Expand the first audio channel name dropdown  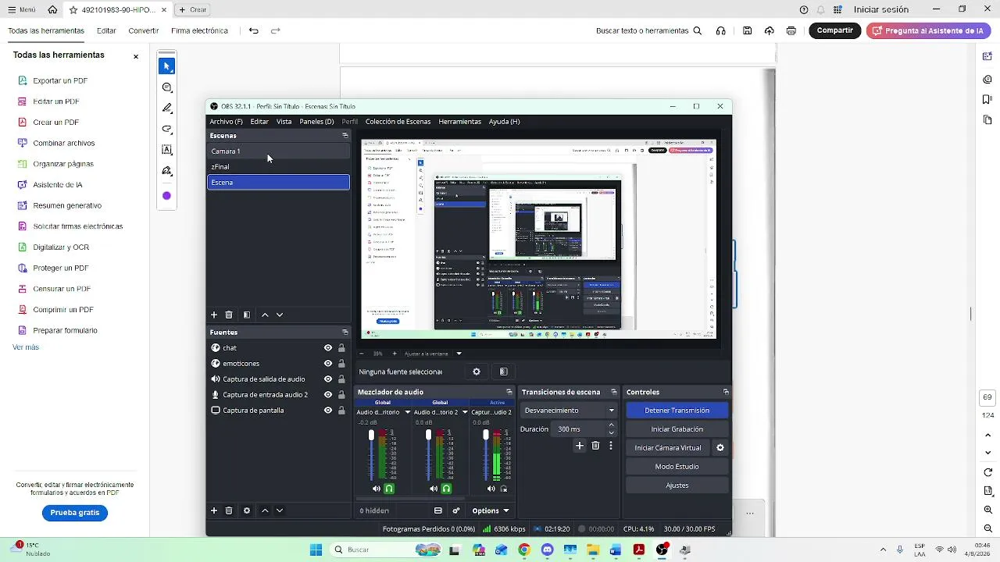tap(408, 412)
